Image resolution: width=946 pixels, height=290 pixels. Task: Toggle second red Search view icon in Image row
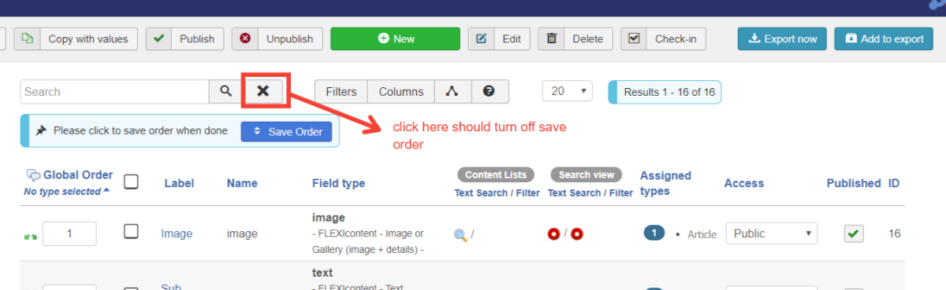click(577, 233)
